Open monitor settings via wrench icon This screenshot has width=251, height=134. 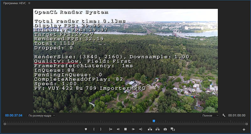point(224,115)
